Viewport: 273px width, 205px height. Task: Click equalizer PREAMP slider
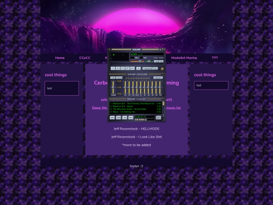tap(113, 88)
